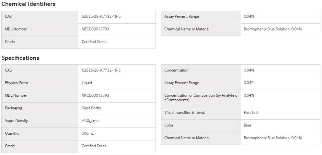Image resolution: width=322 pixels, height=155 pixels.
Task: Click the Color row's Blue value
Action: [247, 125]
